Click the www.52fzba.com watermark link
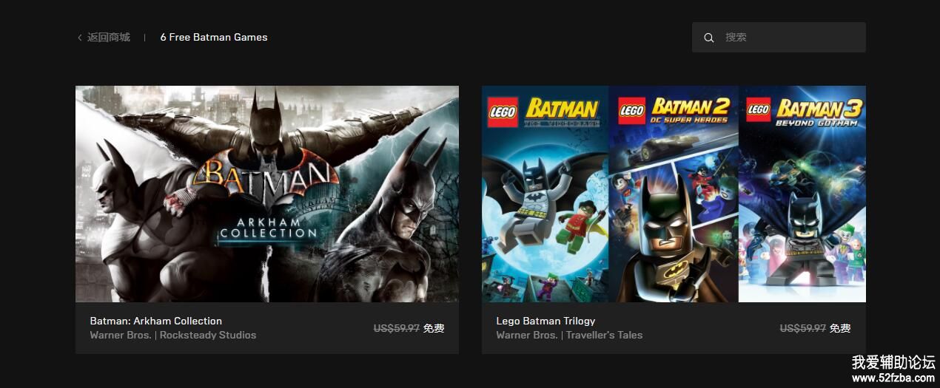This screenshot has width=940, height=388. point(893,378)
